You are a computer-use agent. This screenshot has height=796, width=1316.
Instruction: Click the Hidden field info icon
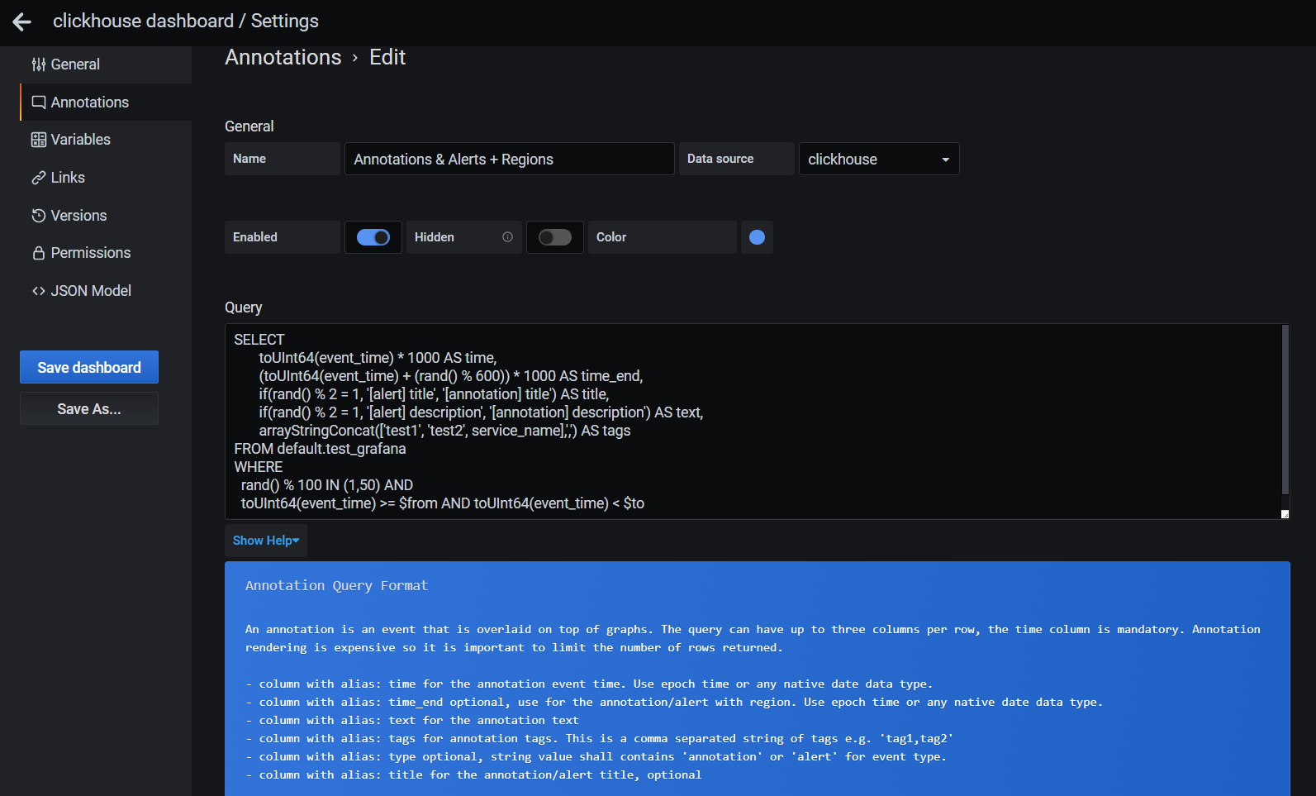(x=507, y=237)
